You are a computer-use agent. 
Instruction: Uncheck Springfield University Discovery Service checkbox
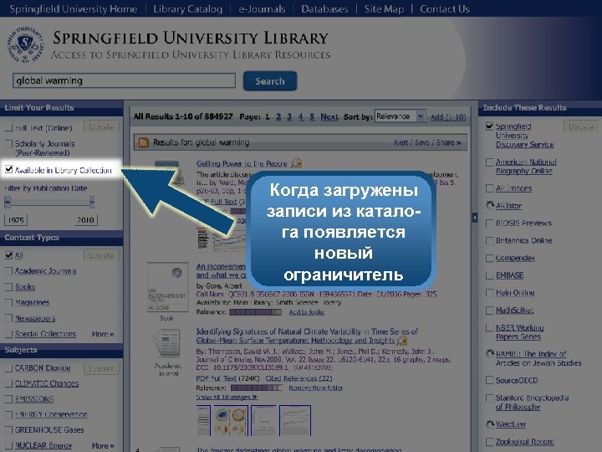pyautogui.click(x=489, y=126)
